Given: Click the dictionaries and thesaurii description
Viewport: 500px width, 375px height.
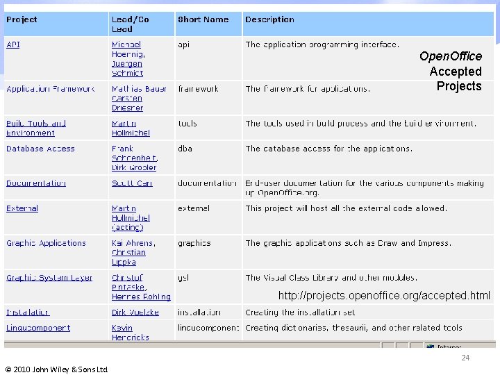Looking at the screenshot, I should (353, 328).
